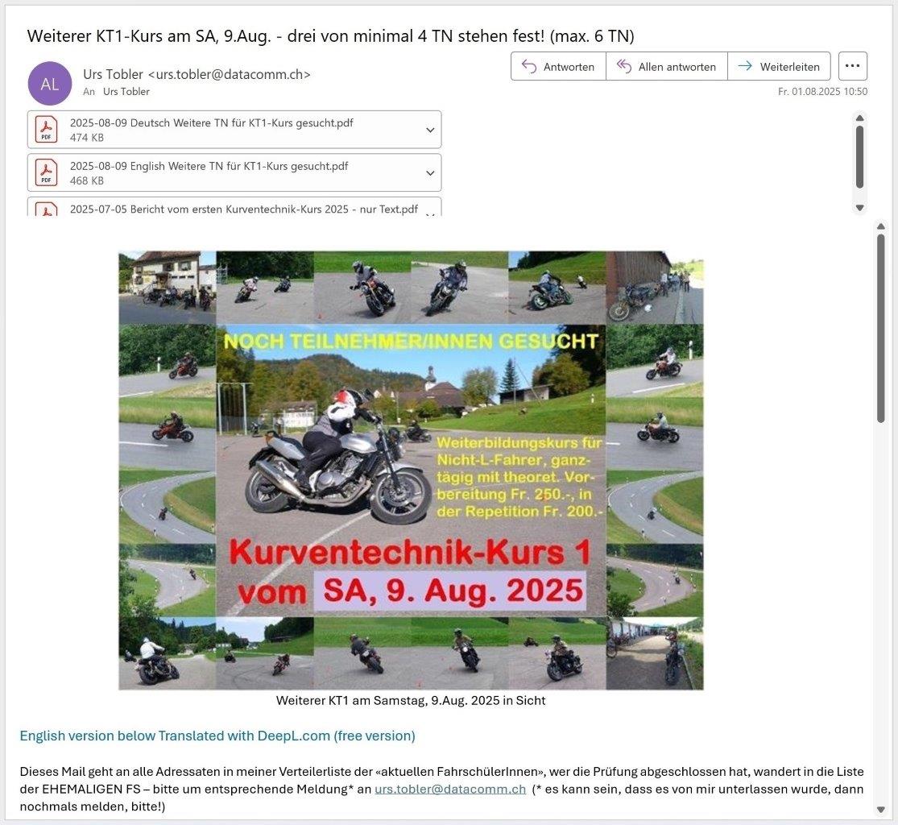Screen dimensions: 898x825
Task: Expand dropdown for English Weitere TN attachment
Action: 430,173
